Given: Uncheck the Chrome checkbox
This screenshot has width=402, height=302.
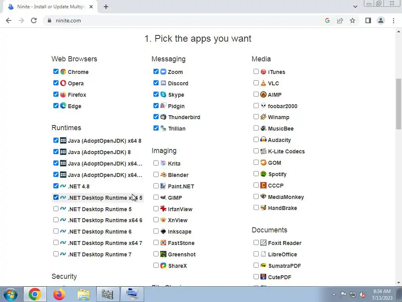Looking at the screenshot, I should [x=56, y=72].
